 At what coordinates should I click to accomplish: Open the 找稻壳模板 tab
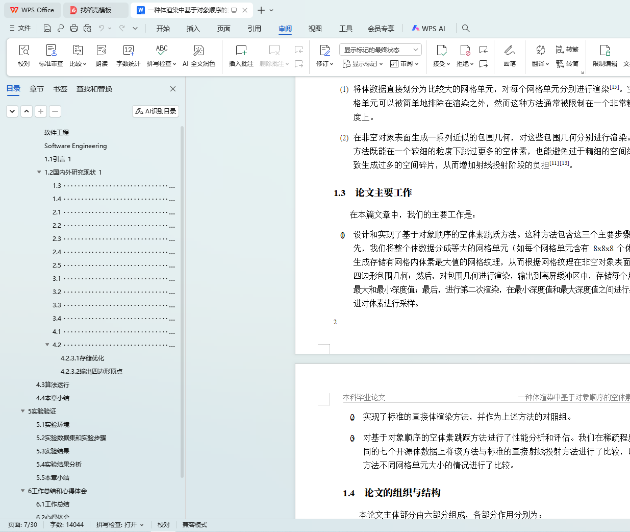click(x=96, y=10)
